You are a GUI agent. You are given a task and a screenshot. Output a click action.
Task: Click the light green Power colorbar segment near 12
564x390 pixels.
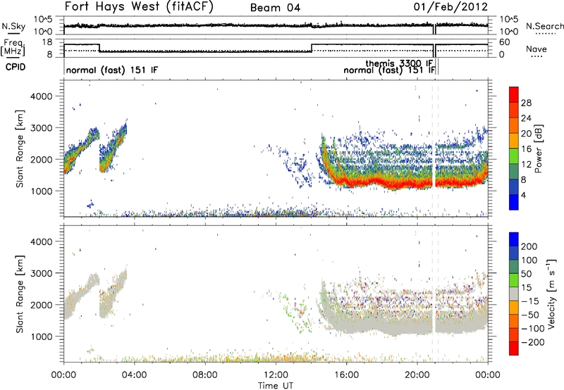point(514,157)
